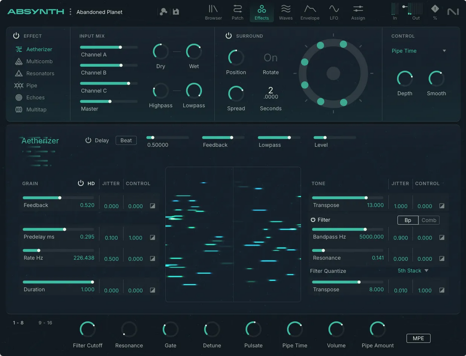This screenshot has width=466, height=356.
Task: Open the Waves editor
Action: pyautogui.click(x=286, y=12)
